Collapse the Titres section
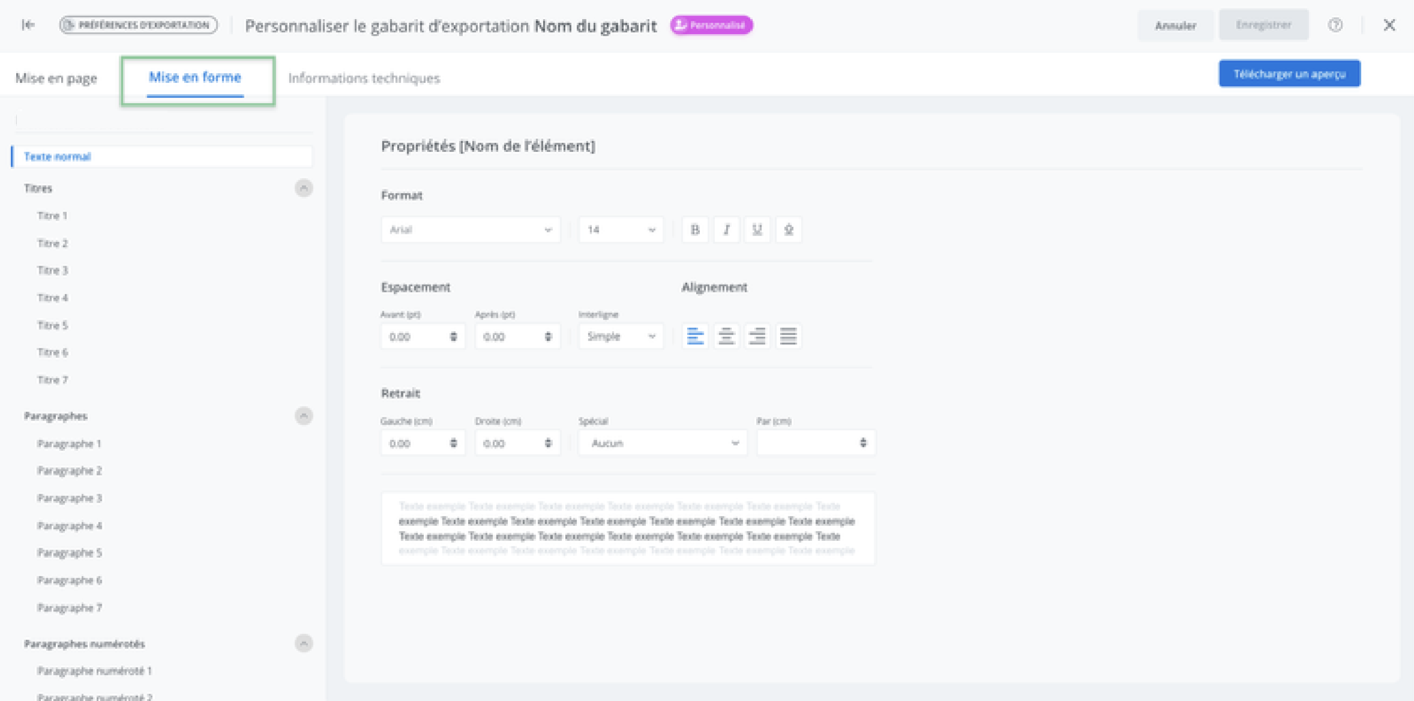 tap(304, 188)
